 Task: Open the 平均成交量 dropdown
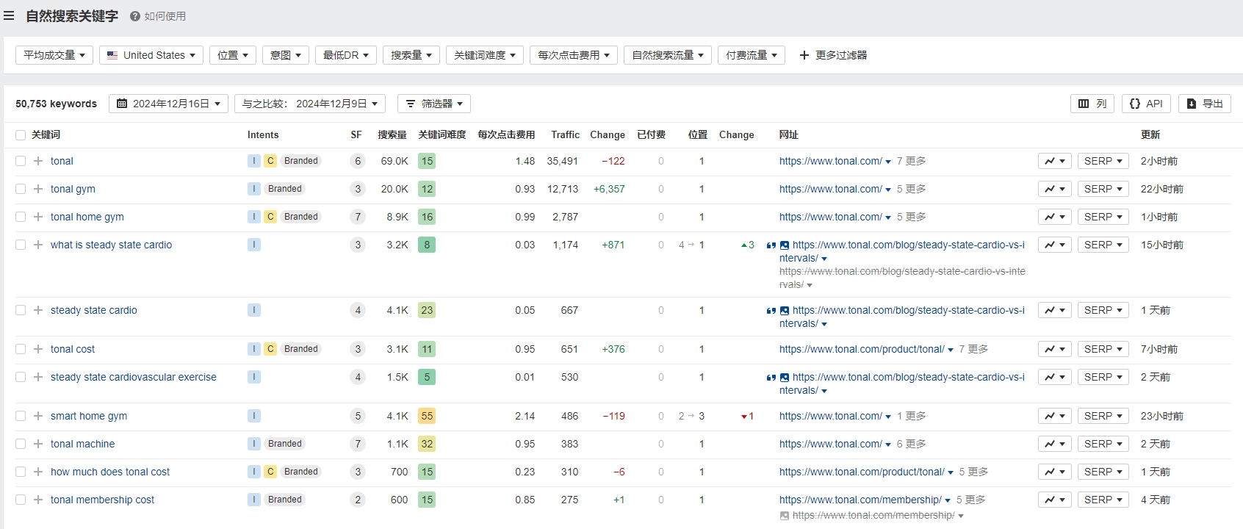pos(54,55)
